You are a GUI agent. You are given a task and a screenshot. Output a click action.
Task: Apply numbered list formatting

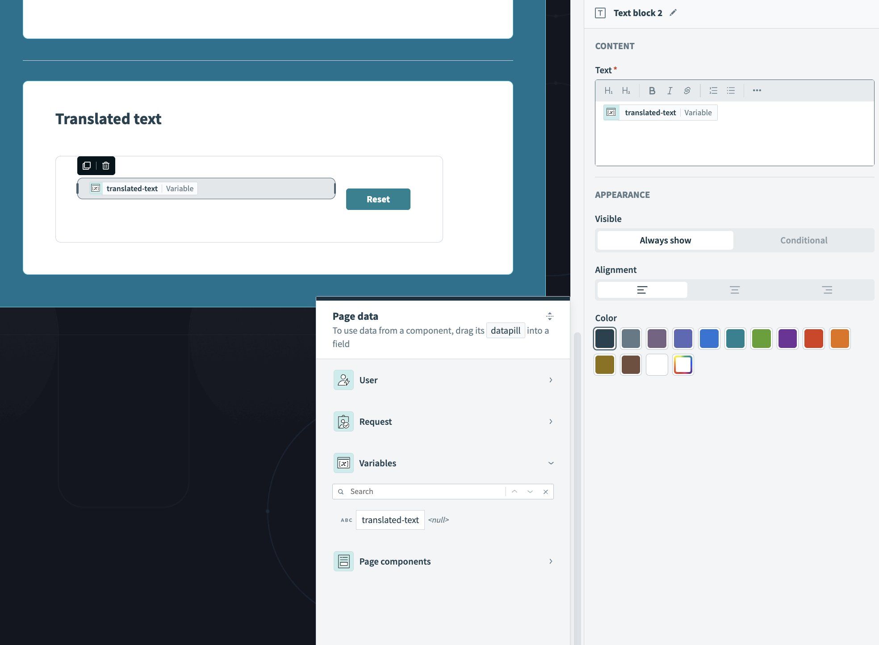tap(713, 91)
